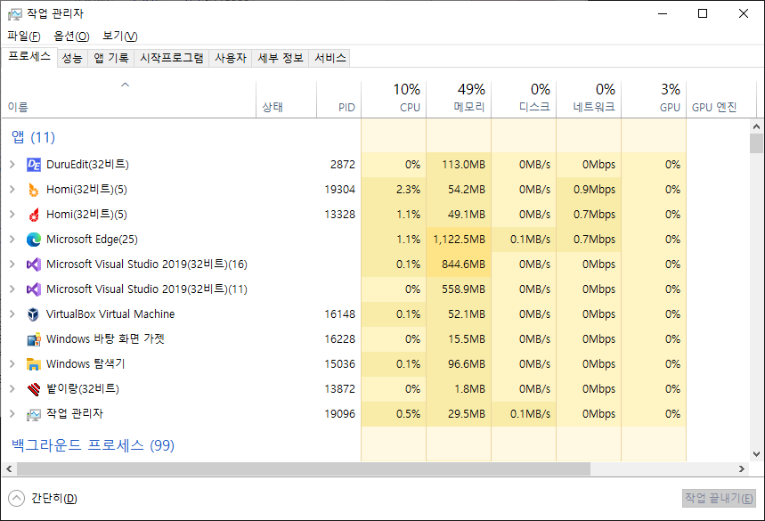Sort by the PID column header
Image resolution: width=765 pixels, height=521 pixels.
(339, 100)
